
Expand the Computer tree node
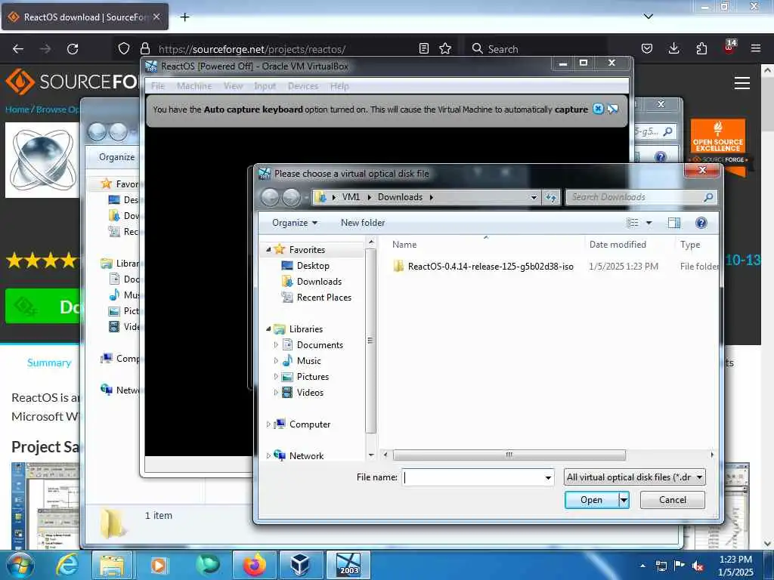pyautogui.click(x=268, y=424)
